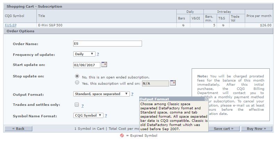Focus the Order Name field containing ES
275x143 pixels.
click(x=108, y=44)
